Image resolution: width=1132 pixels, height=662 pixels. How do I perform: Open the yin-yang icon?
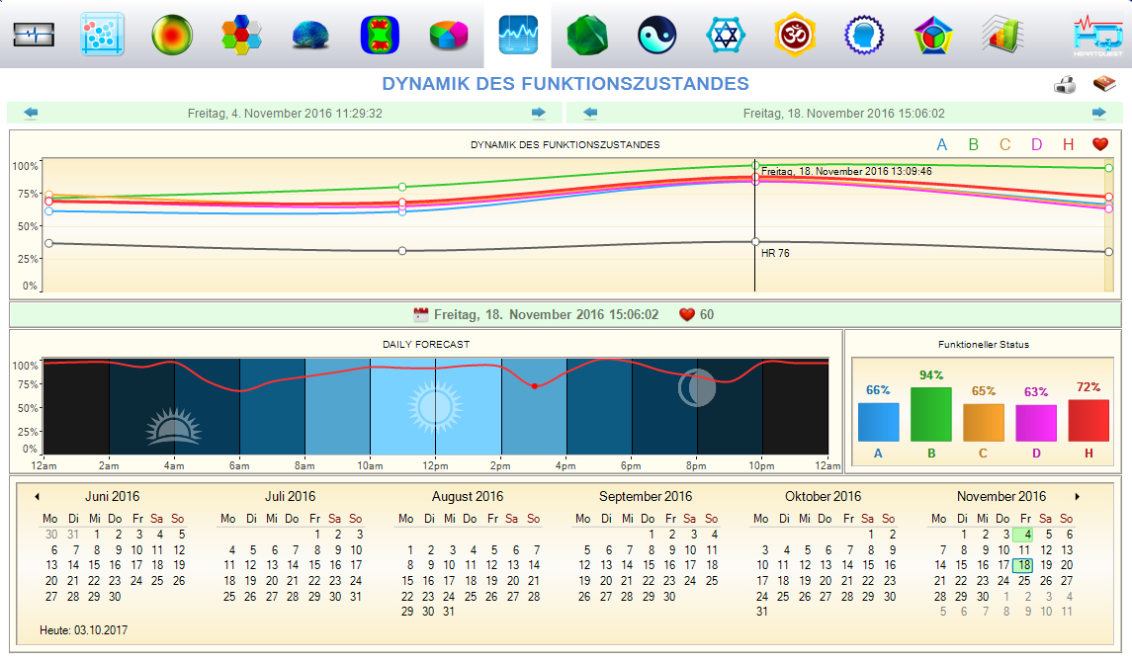(x=657, y=35)
